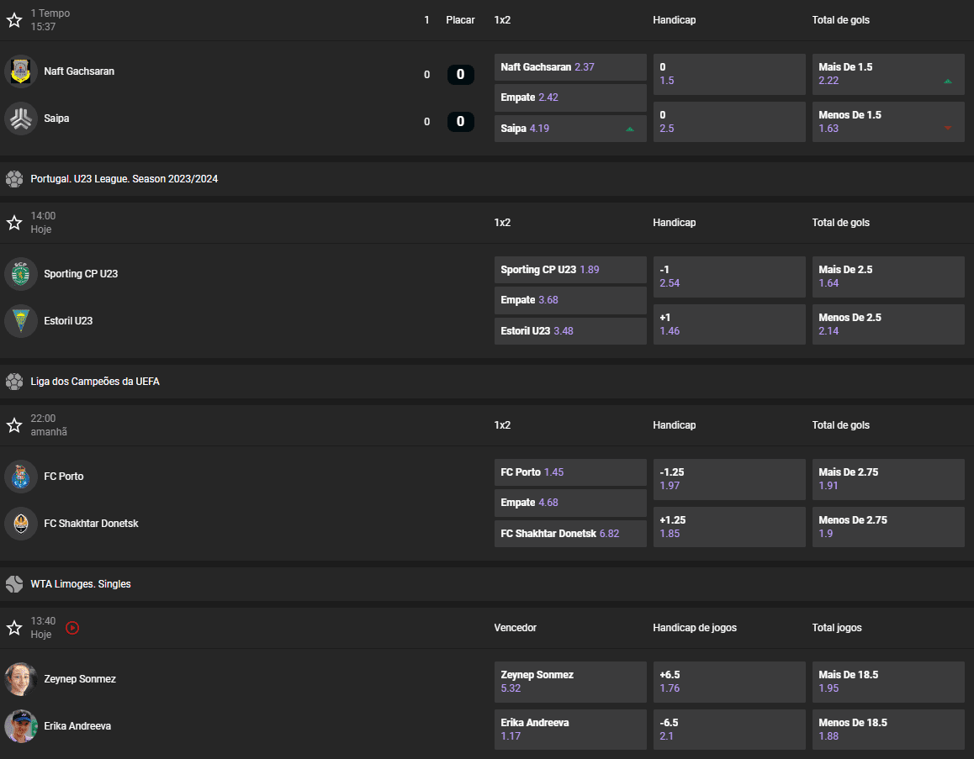The image size is (974, 759).
Task: Select Mais De 18.5 at 1.95
Action: pos(888,682)
